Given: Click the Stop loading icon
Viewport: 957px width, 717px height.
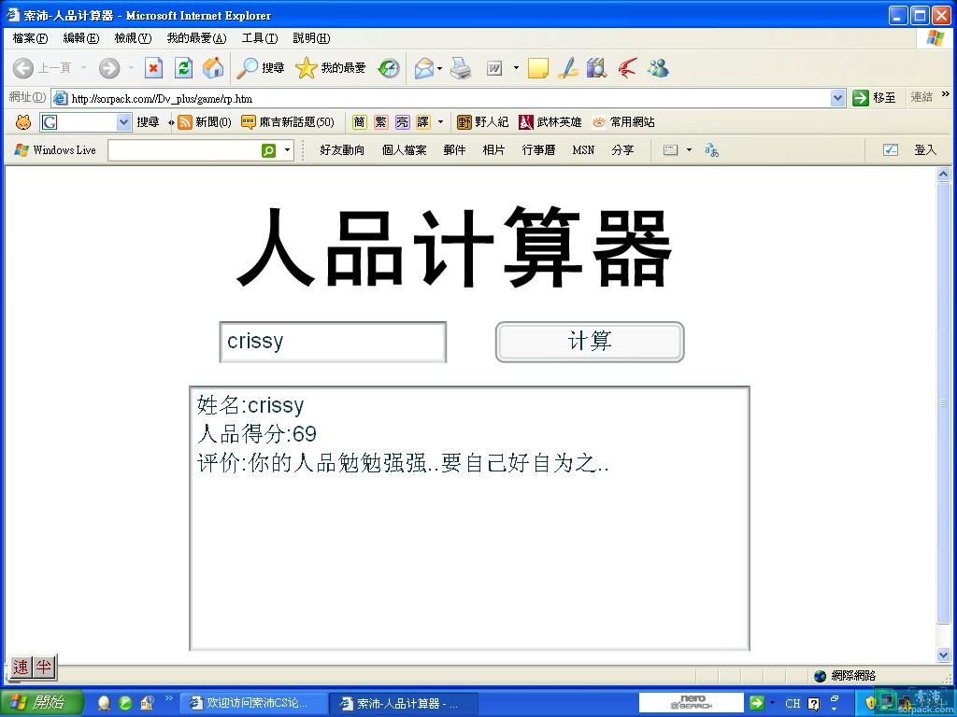Looking at the screenshot, I should (x=154, y=68).
